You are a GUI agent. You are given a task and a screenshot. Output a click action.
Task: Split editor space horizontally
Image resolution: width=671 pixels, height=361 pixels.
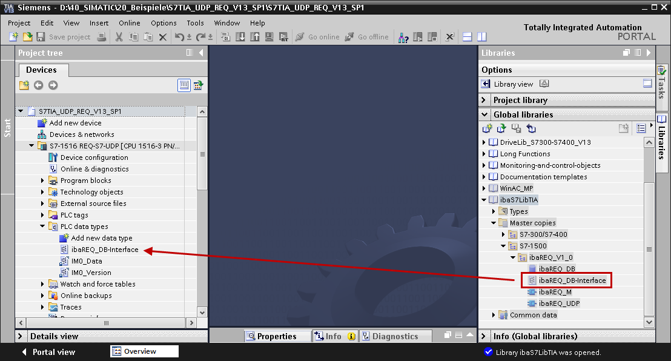tap(468, 37)
